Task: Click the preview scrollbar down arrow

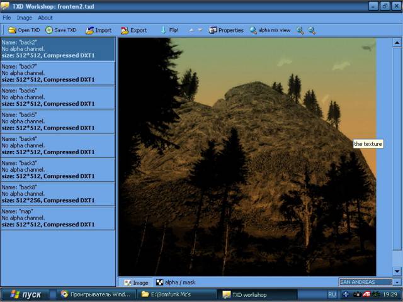Action: coord(397,271)
